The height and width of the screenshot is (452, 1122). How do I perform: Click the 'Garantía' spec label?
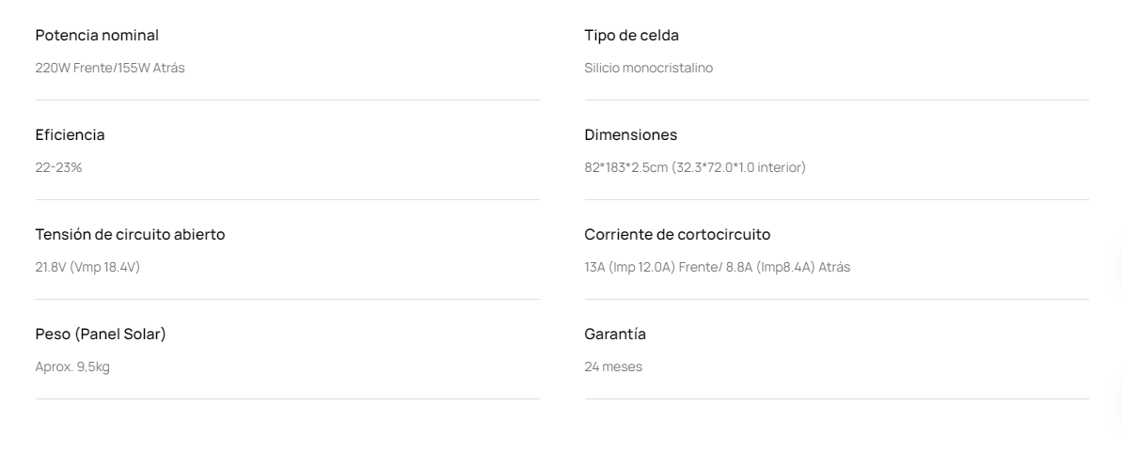point(615,335)
